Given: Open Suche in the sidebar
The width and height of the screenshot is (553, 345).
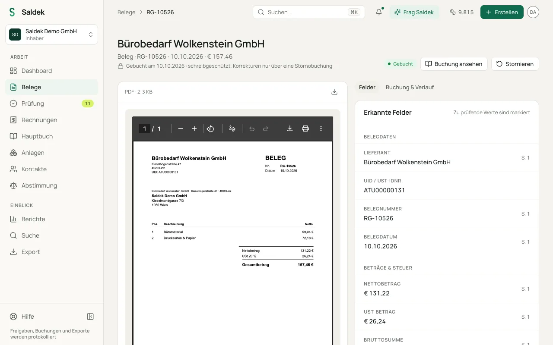Looking at the screenshot, I should [x=52, y=235].
